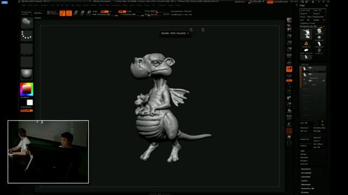Open the current brush thumbnail picker
The image size is (348, 195).
tap(27, 23)
